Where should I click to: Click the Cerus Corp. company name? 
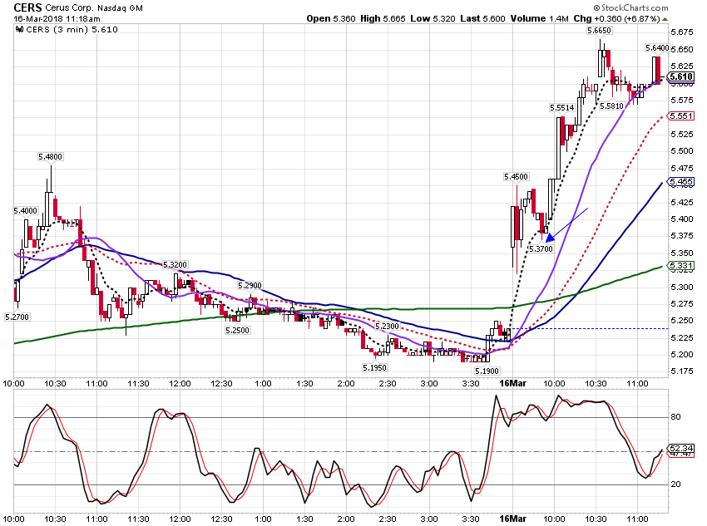68,8
